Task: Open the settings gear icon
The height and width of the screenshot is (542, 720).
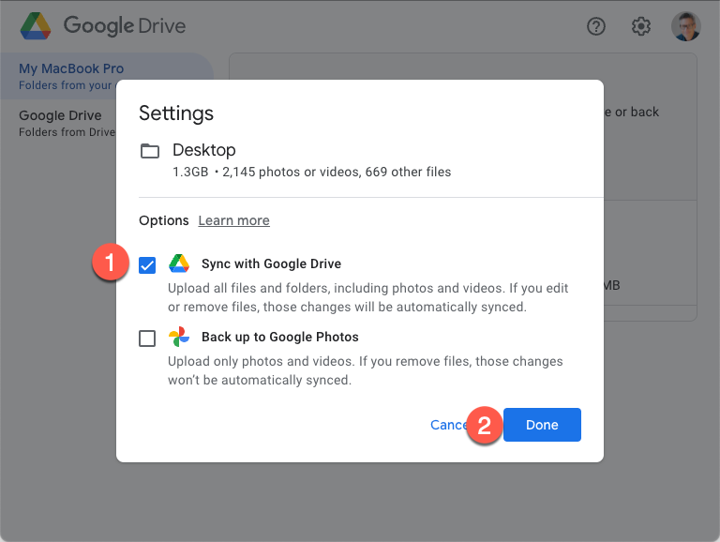Action: [x=640, y=26]
